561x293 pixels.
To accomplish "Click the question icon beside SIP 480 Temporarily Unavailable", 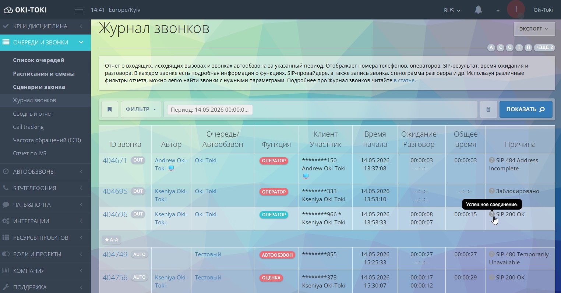I will point(491,254).
